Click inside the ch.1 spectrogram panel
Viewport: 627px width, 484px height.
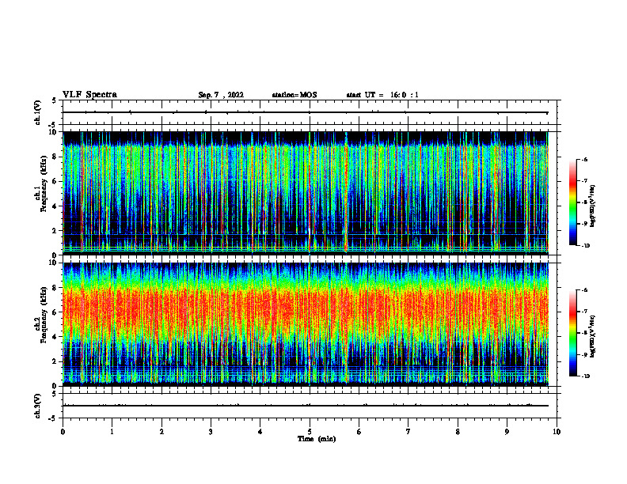coord(306,193)
